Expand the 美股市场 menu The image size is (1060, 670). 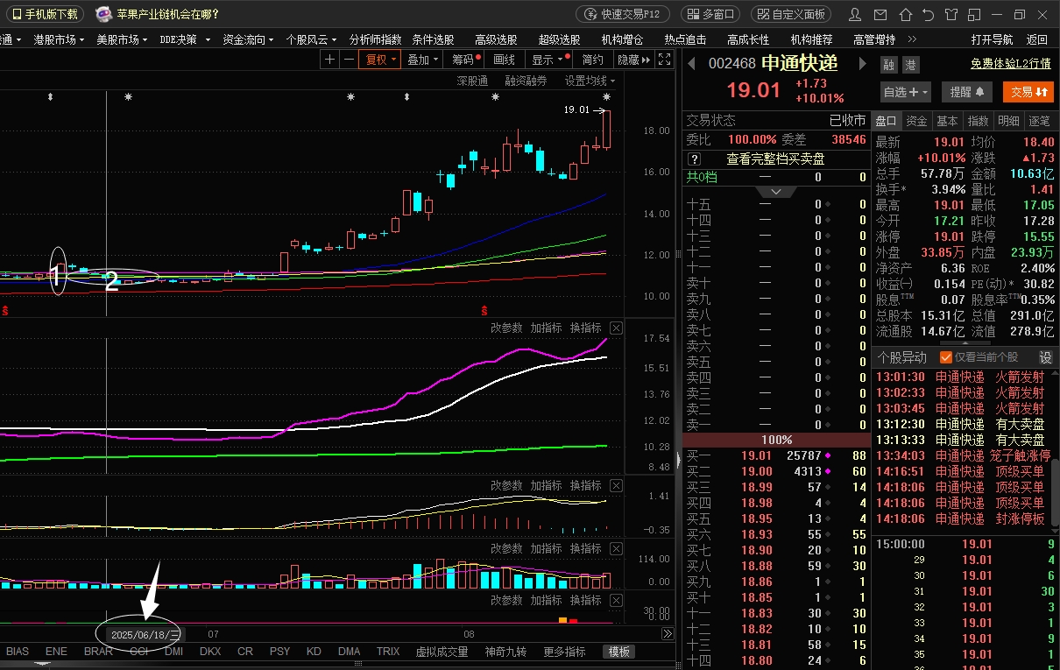[122, 39]
